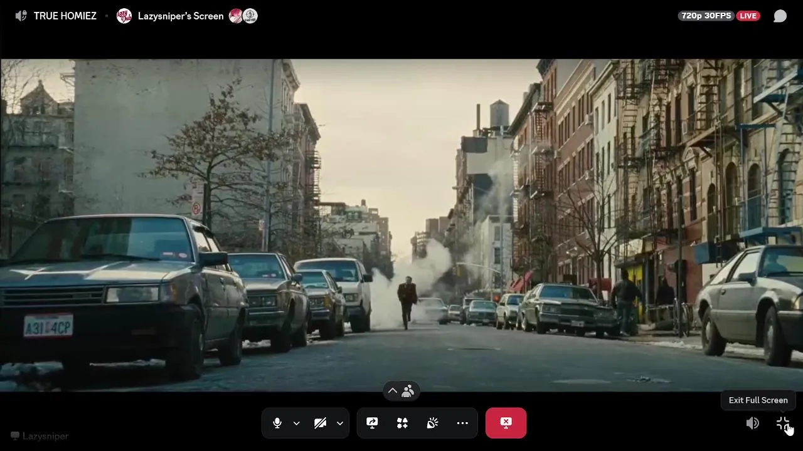Show members with the chevron-people toggle

(x=400, y=391)
